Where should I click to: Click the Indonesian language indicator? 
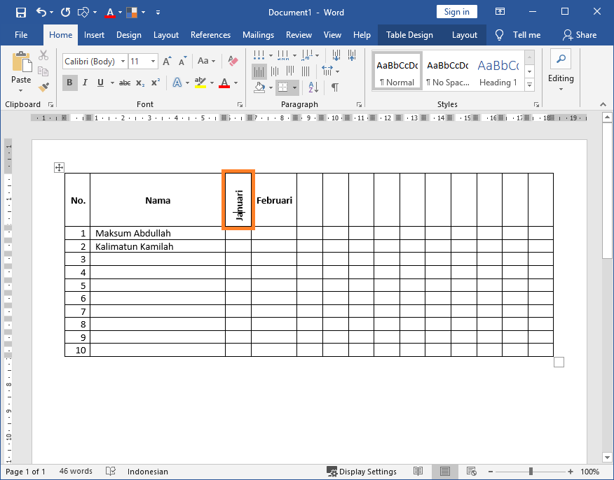click(x=148, y=472)
